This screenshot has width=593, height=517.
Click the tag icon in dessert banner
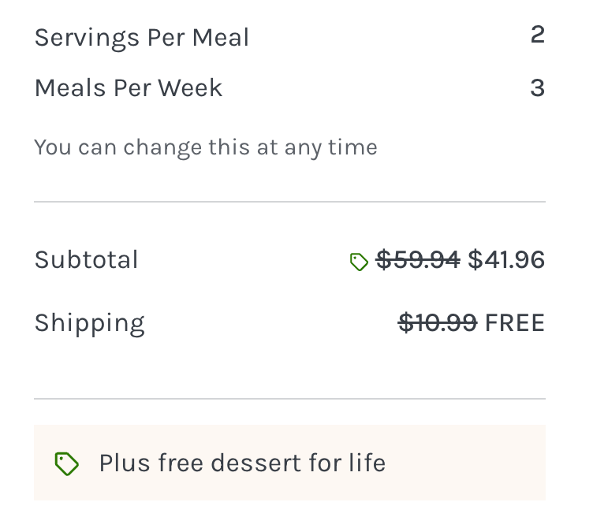67,463
